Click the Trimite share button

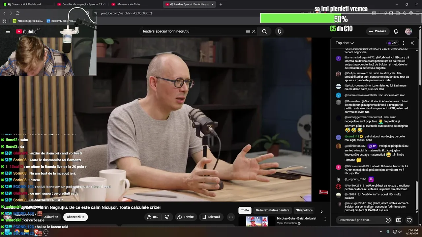185,217
